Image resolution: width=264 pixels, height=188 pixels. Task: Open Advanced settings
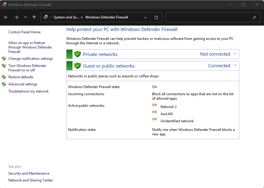tap(23, 84)
